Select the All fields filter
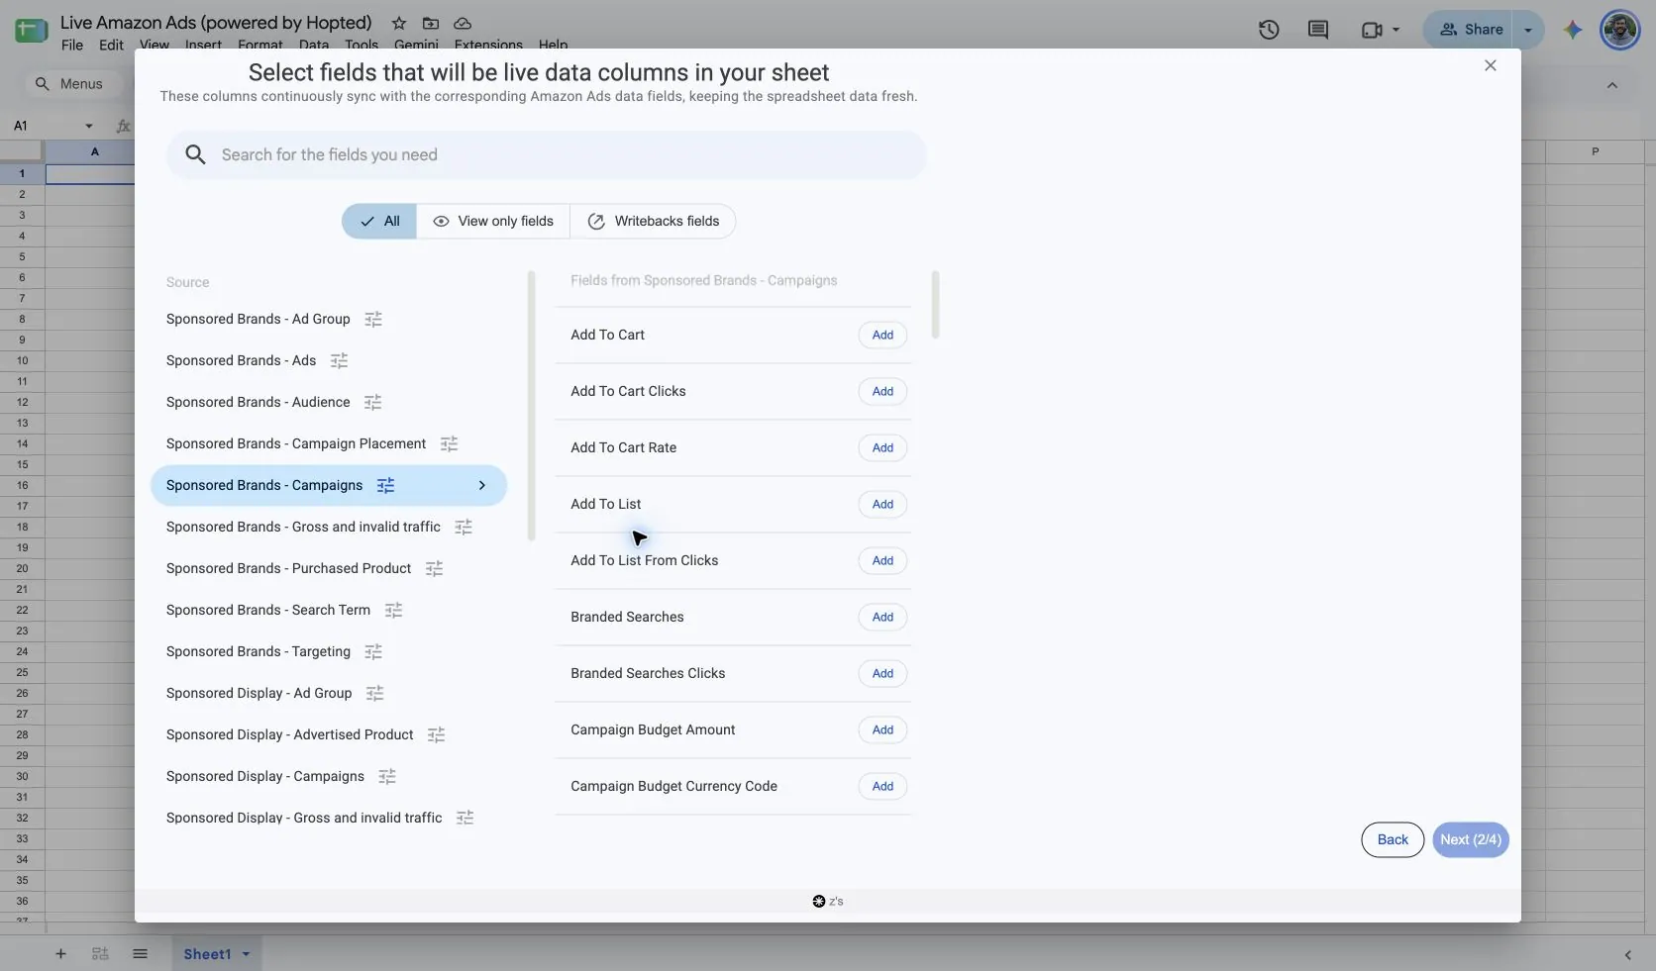The width and height of the screenshot is (1656, 971). (379, 222)
